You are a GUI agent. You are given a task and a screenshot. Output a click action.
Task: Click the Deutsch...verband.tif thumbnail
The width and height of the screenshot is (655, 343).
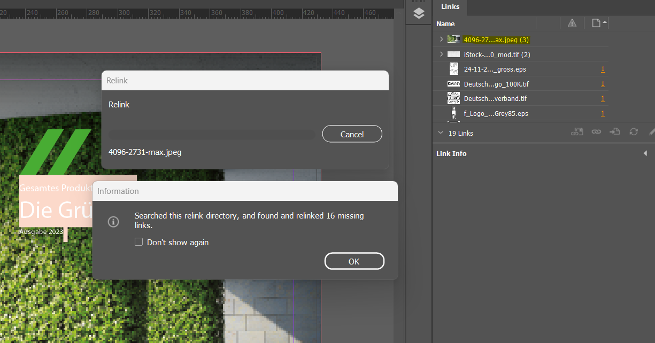[x=453, y=98]
